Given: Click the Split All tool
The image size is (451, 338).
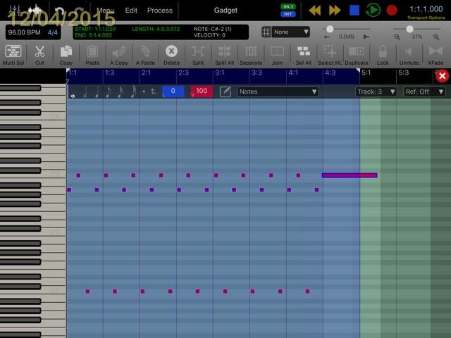Looking at the screenshot, I should tap(224, 55).
